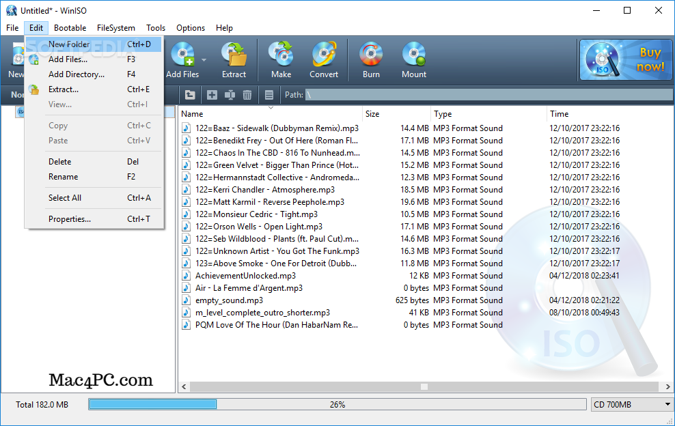Click Kerri Chandler - Atmosphere file icon
The width and height of the screenshot is (675, 426).
point(186,190)
